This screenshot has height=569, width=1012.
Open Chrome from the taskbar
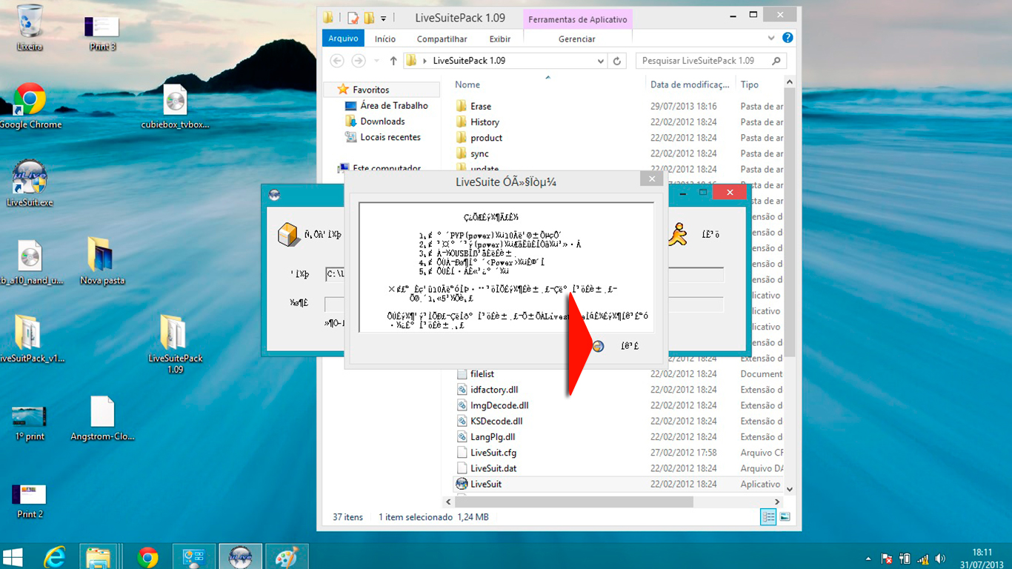coord(147,556)
